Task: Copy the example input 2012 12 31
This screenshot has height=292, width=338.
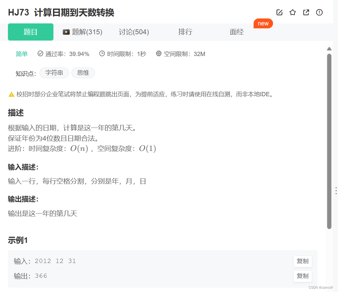Action: (x=303, y=261)
